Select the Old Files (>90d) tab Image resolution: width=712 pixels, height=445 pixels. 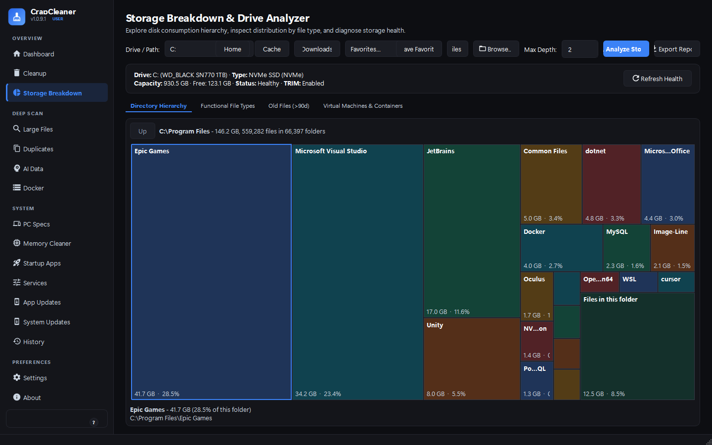coord(289,106)
